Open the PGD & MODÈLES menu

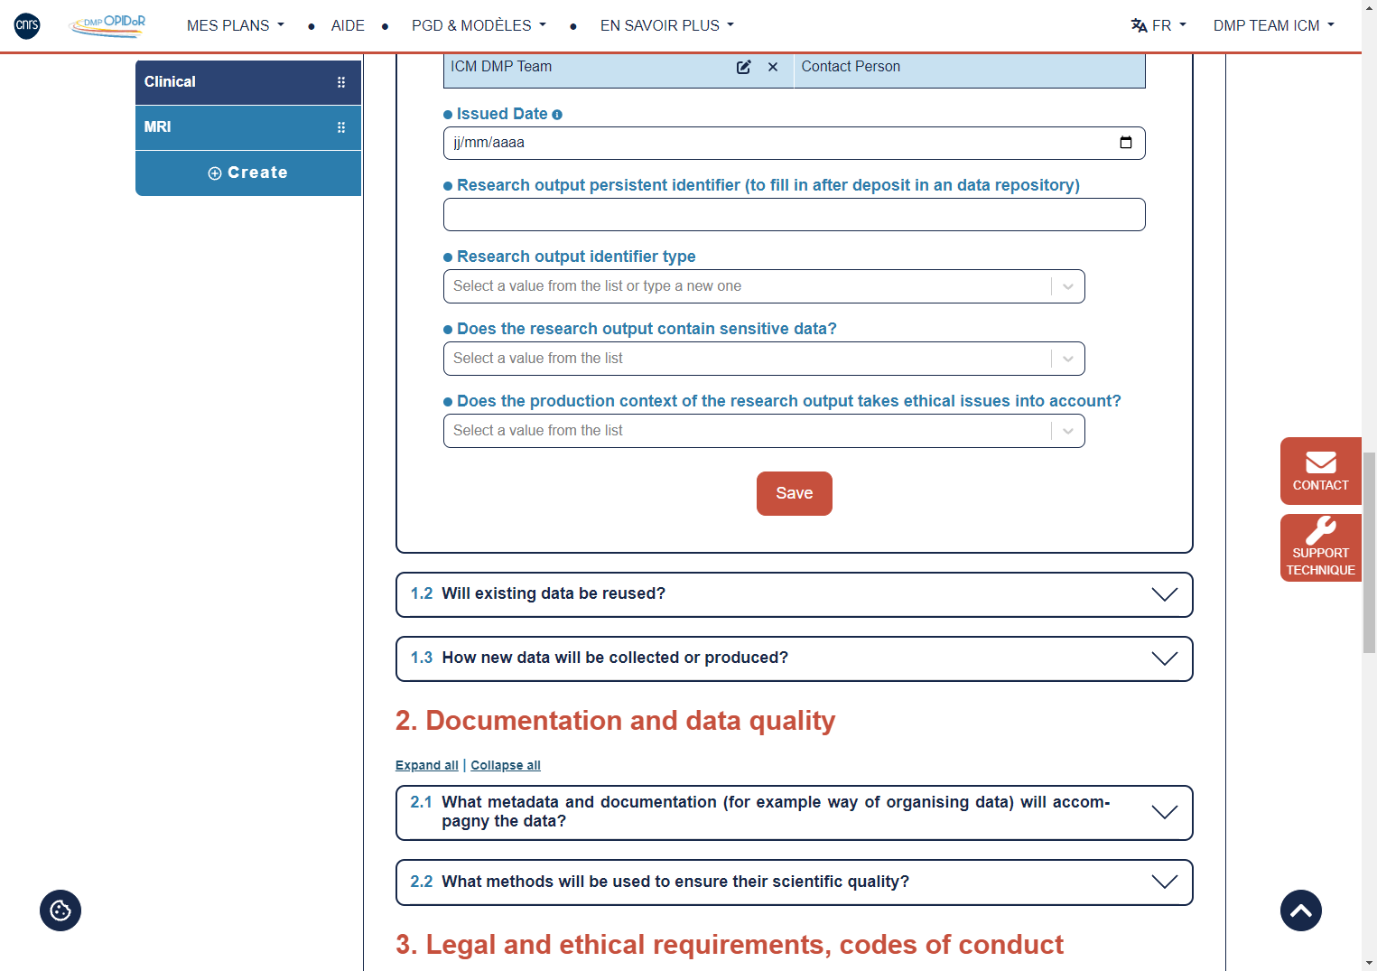(x=479, y=25)
